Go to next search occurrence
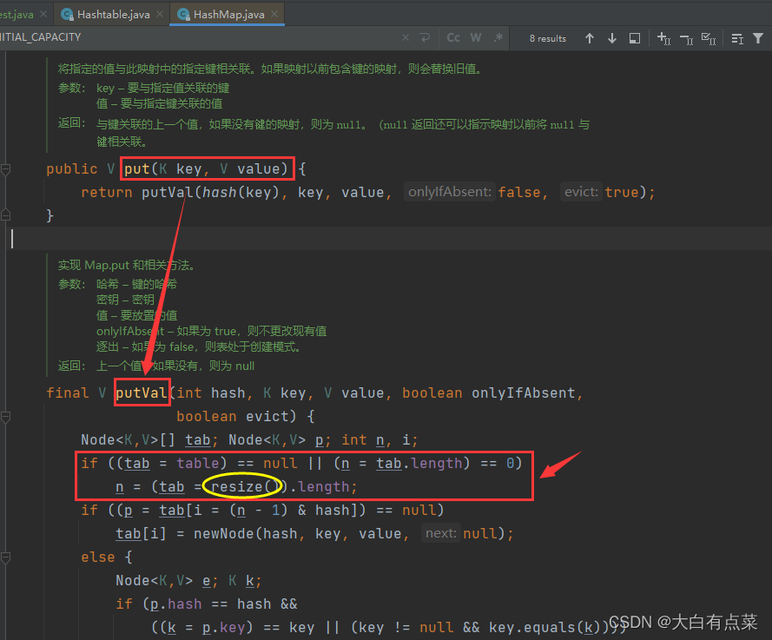 click(612, 38)
